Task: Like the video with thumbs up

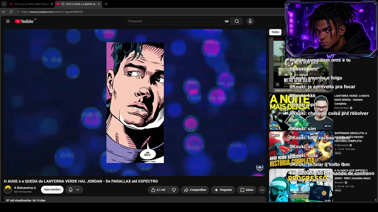Action: (x=158, y=190)
